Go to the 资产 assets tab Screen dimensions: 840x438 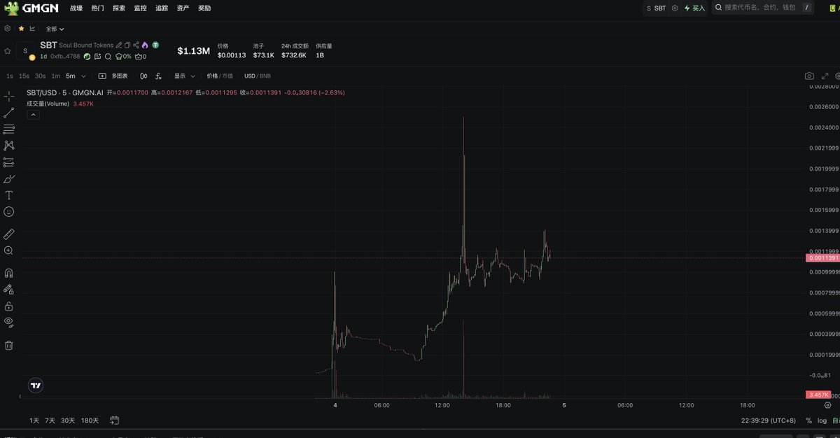183,8
